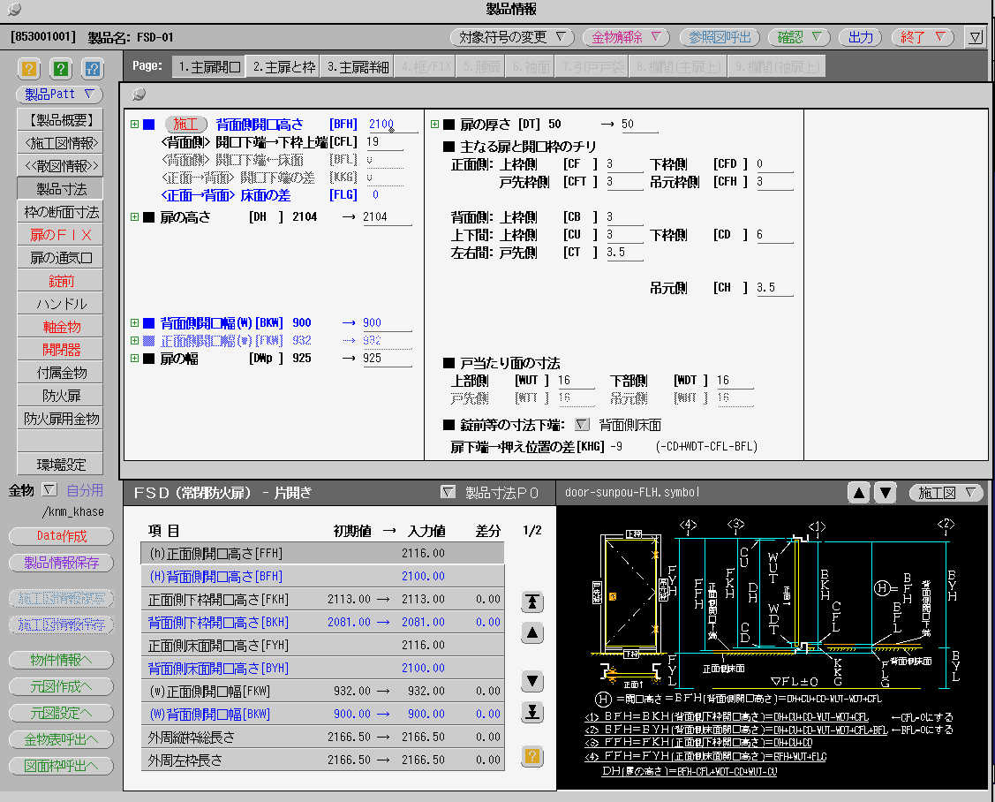Viewport: 995px width, 802px height.
Task: Show next drawing with black down triangle
Action: coord(886,492)
